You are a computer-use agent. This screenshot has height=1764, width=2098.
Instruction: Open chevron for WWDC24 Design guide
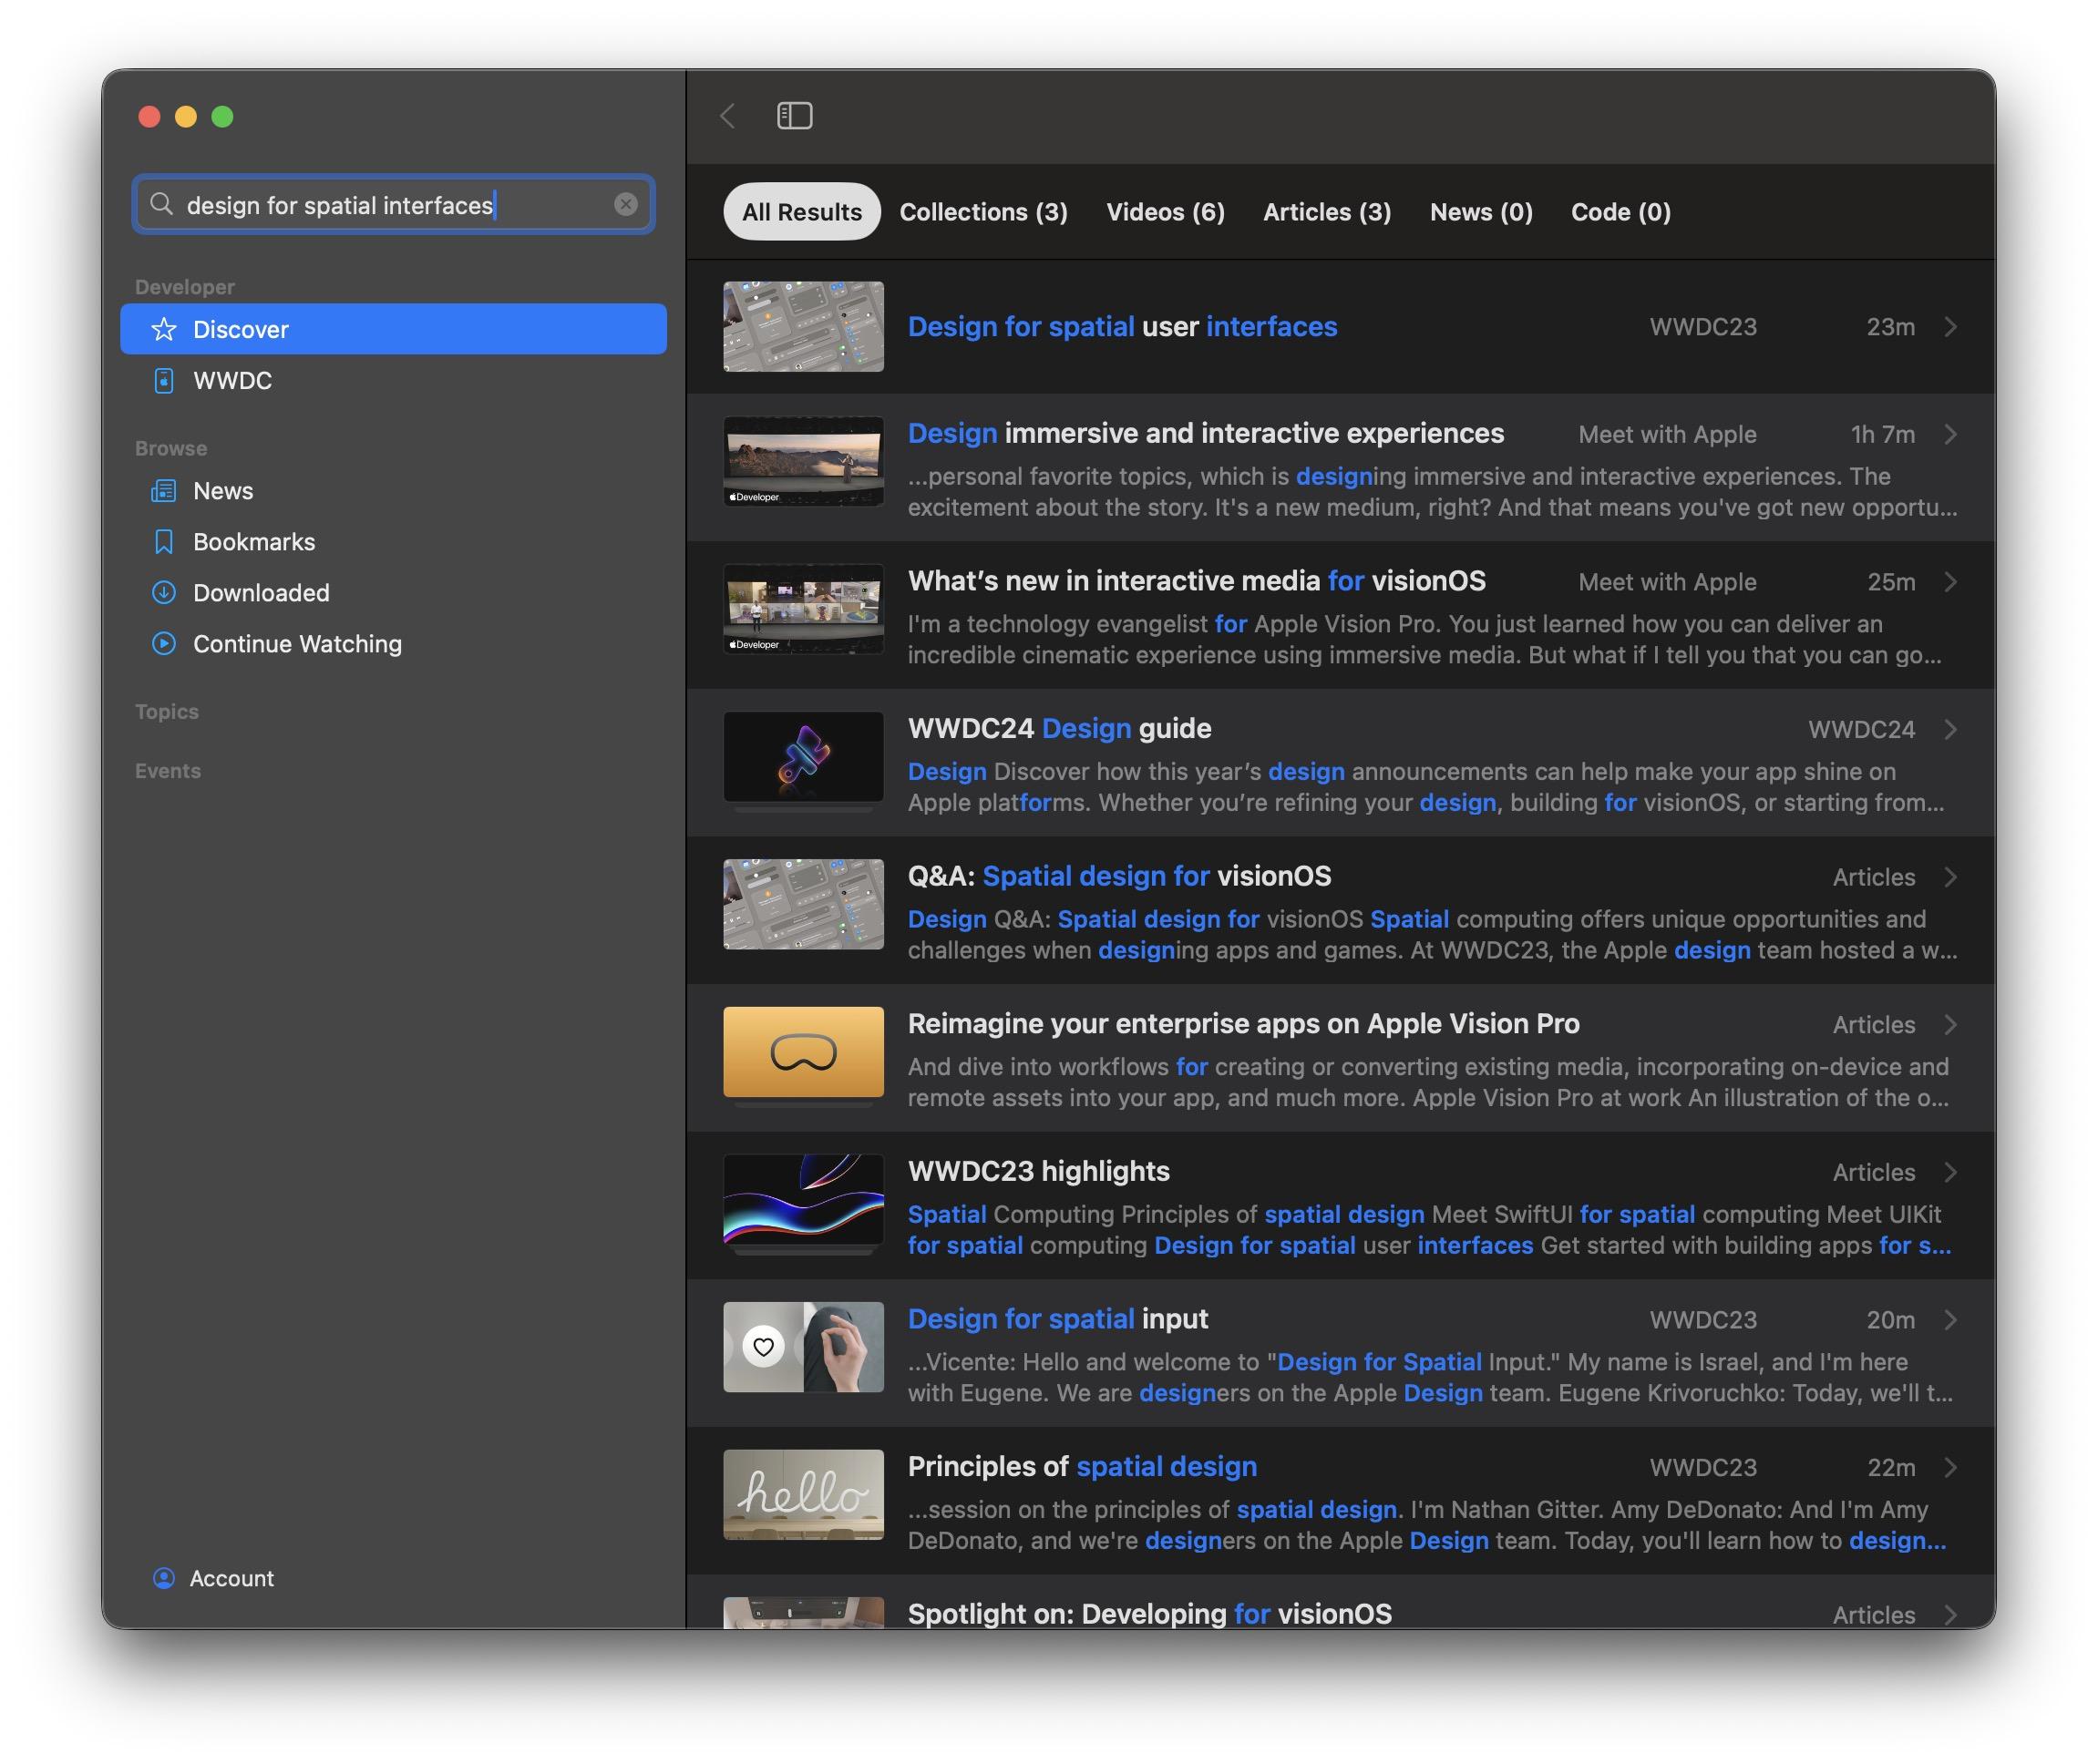pos(1951,729)
